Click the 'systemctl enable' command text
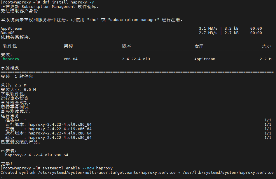276x179 pixels. pos(61,168)
